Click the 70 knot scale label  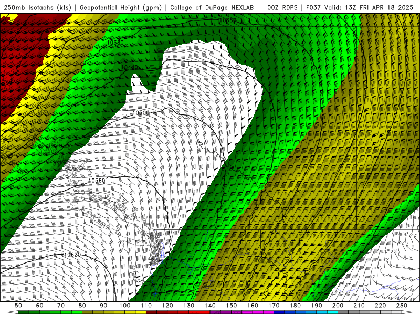(x=61, y=306)
